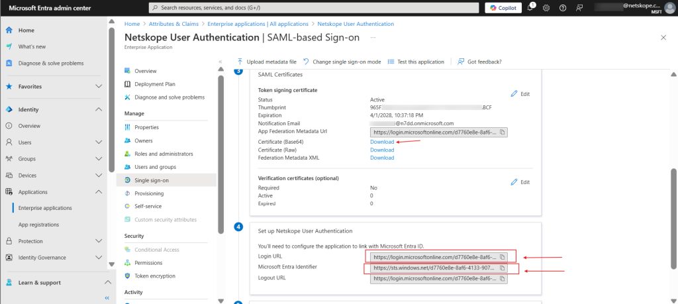Click Enterprise applications | All applications breadcrumb
The width and height of the screenshot is (678, 304).
pyautogui.click(x=258, y=25)
